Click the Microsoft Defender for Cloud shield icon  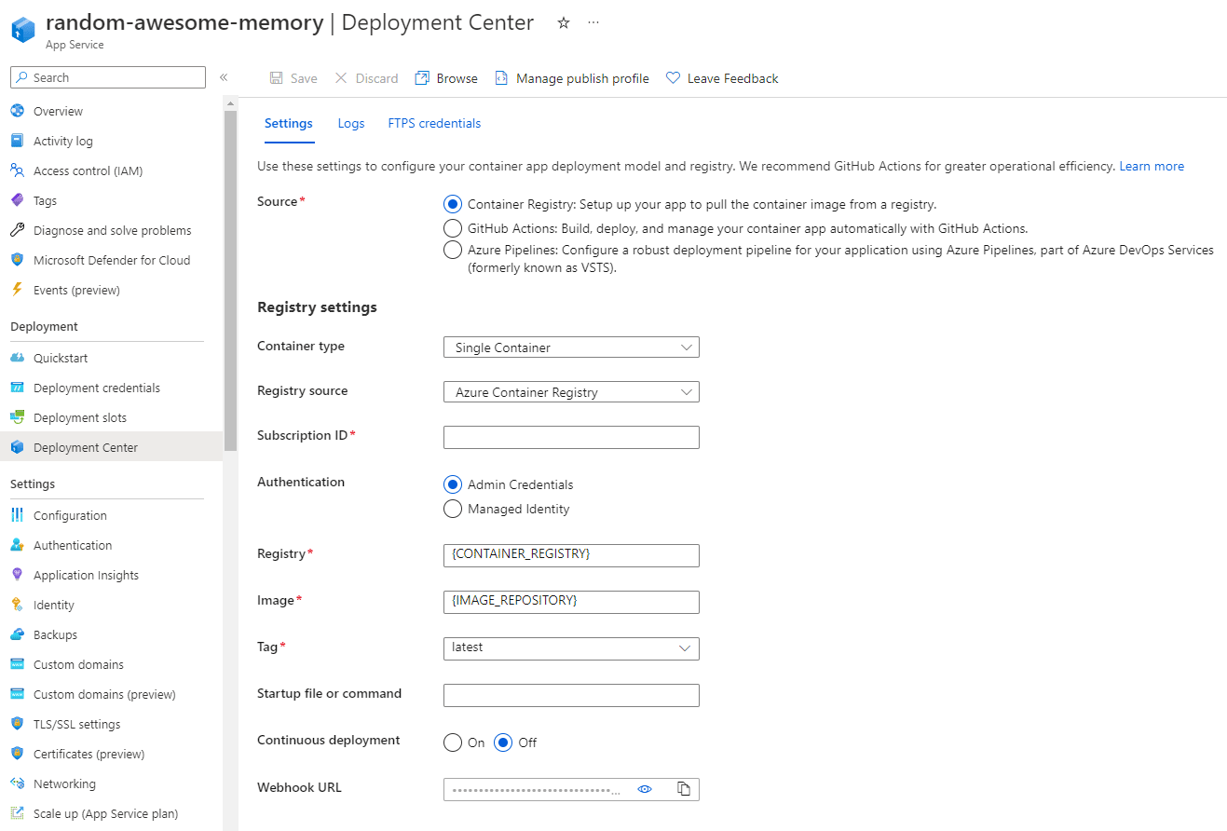(x=17, y=260)
